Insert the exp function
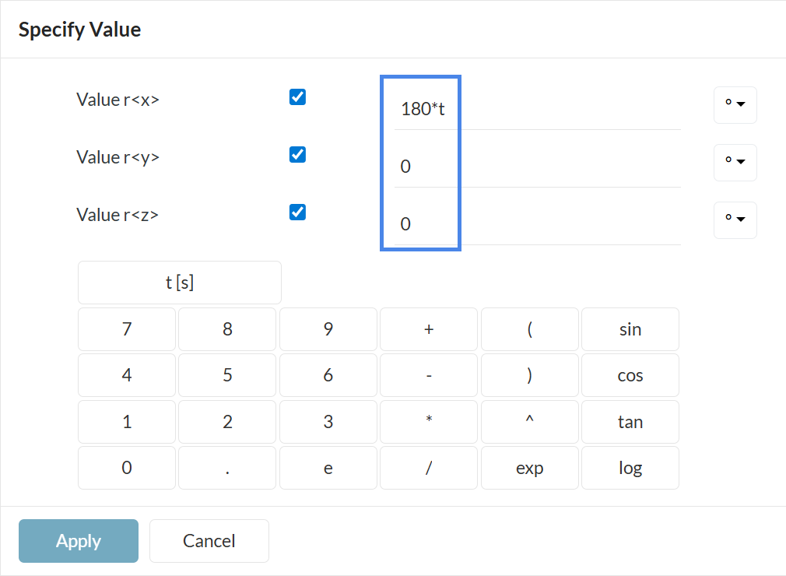786x576 pixels. click(529, 469)
